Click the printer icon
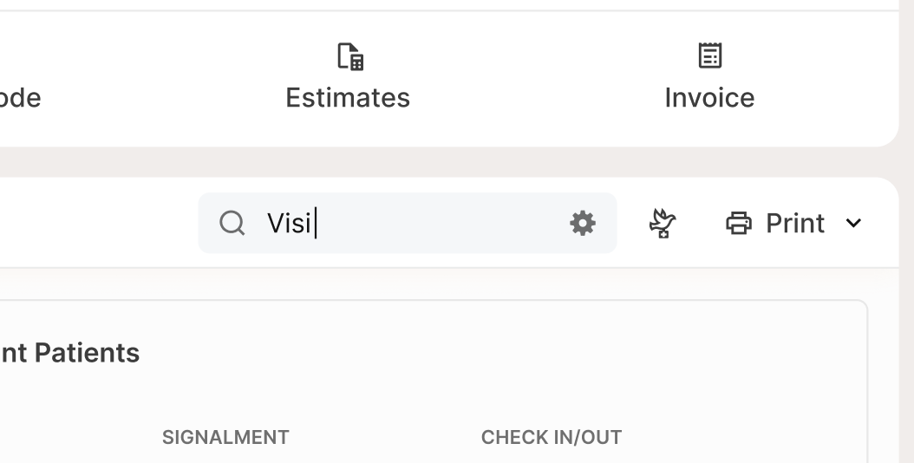Viewport: 914px width, 463px height. (x=739, y=224)
